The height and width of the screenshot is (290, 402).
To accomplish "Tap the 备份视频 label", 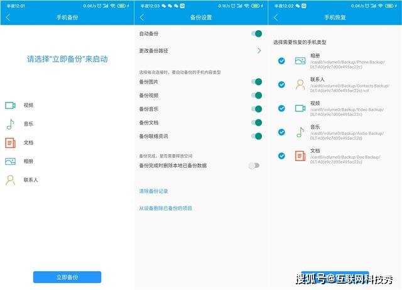I will point(148,95).
